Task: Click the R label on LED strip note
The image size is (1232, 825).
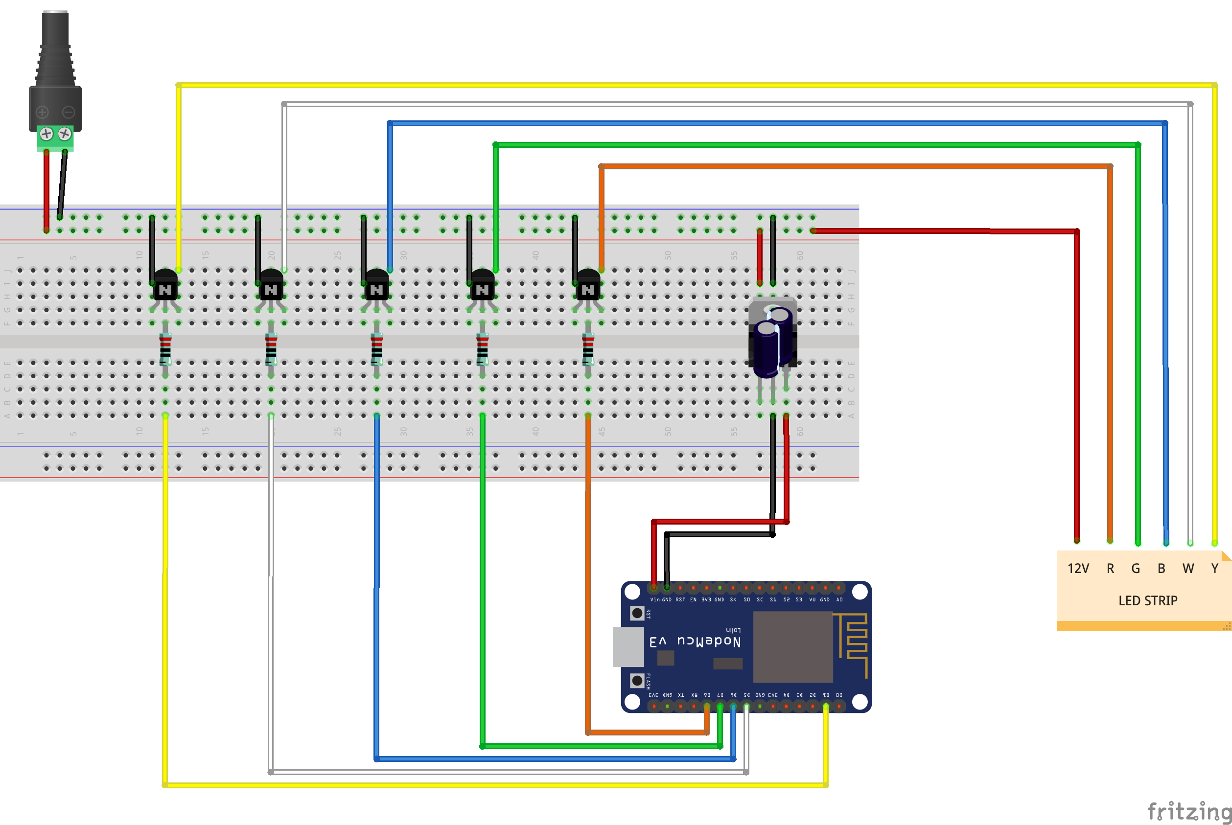Action: (1111, 569)
